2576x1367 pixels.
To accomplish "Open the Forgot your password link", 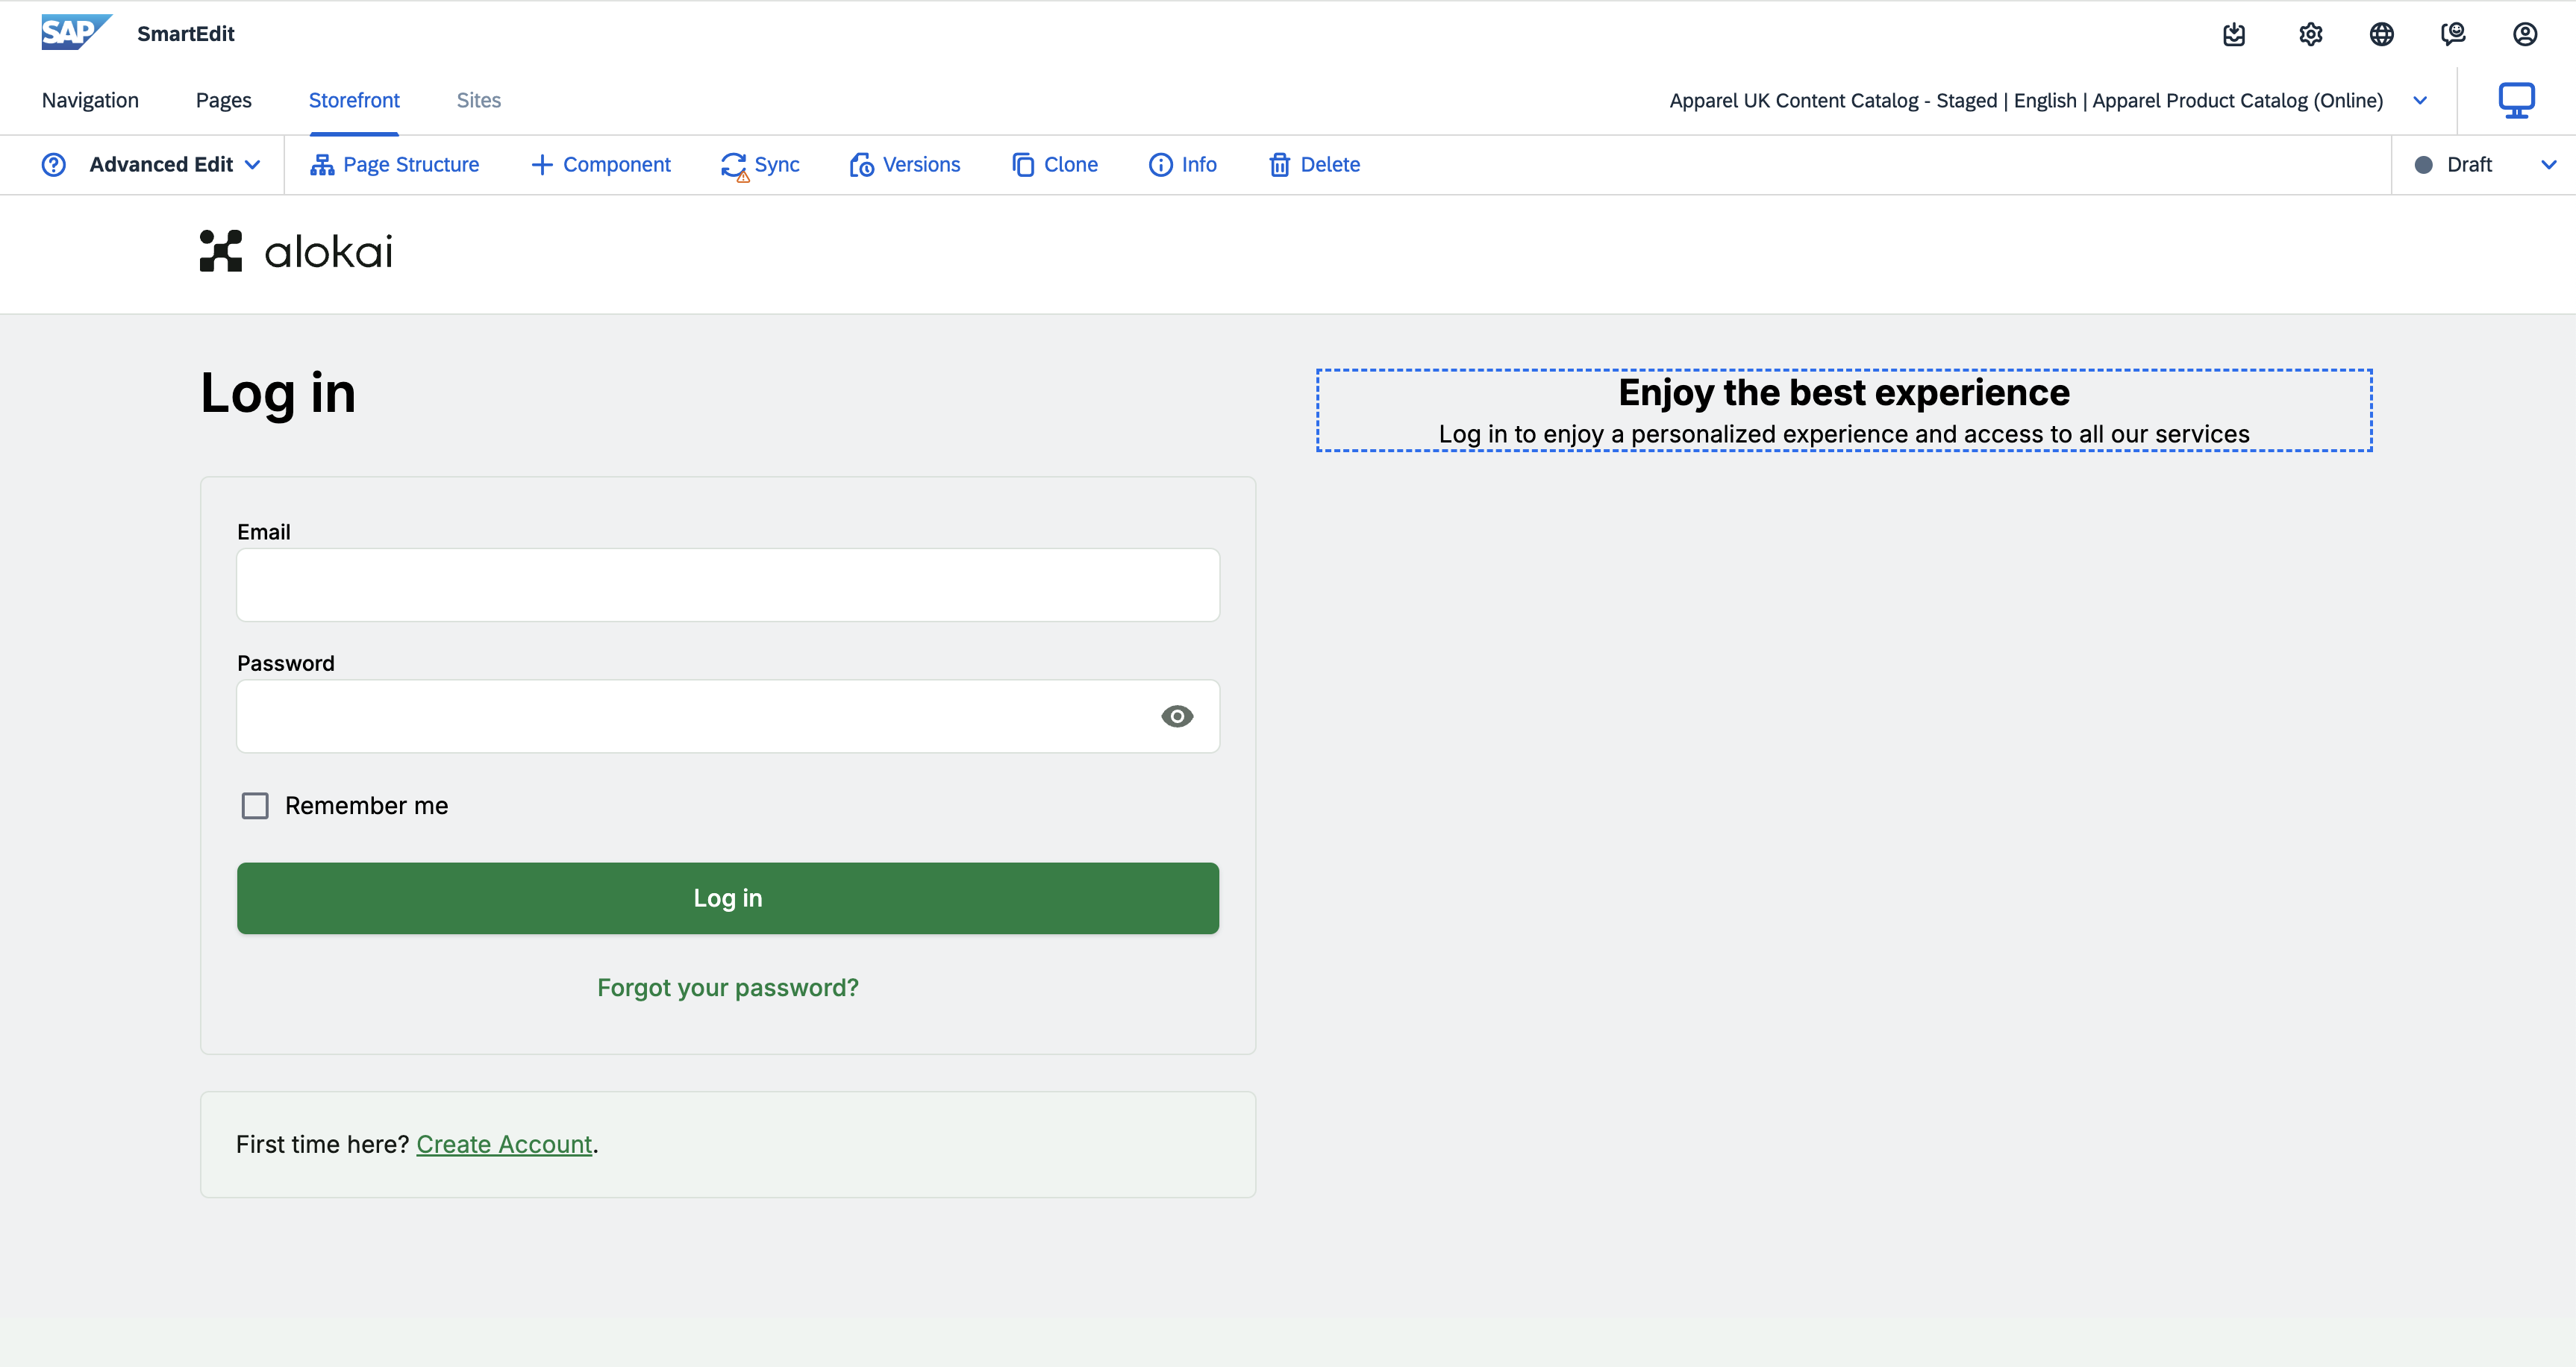I will point(728,988).
